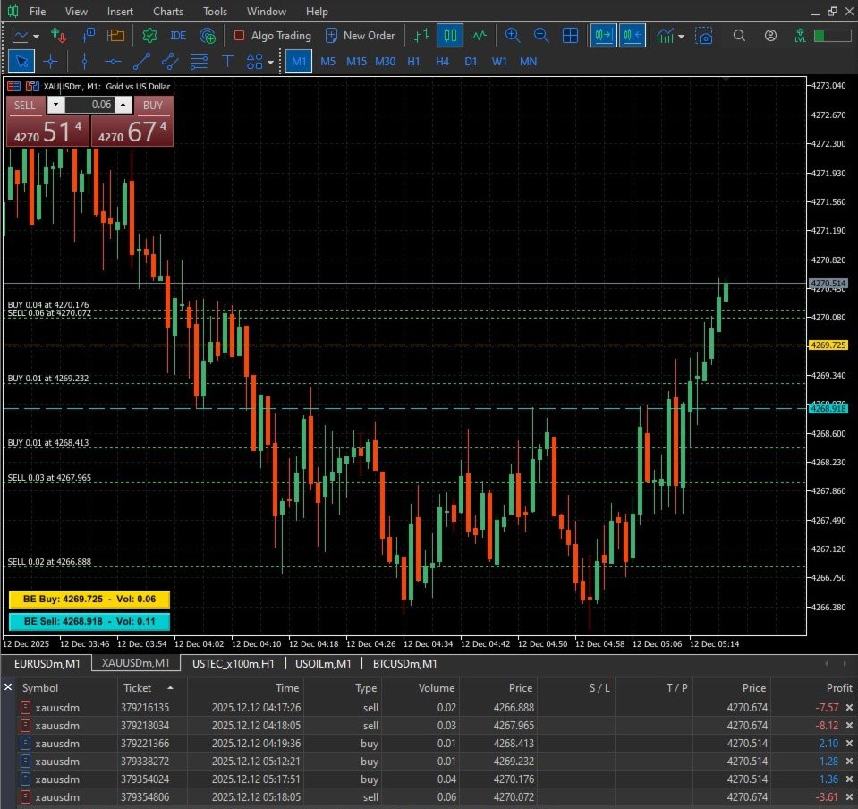Switch to the EURUSDm,M1 chart tab
This screenshot has width=858, height=809.
pos(47,663)
